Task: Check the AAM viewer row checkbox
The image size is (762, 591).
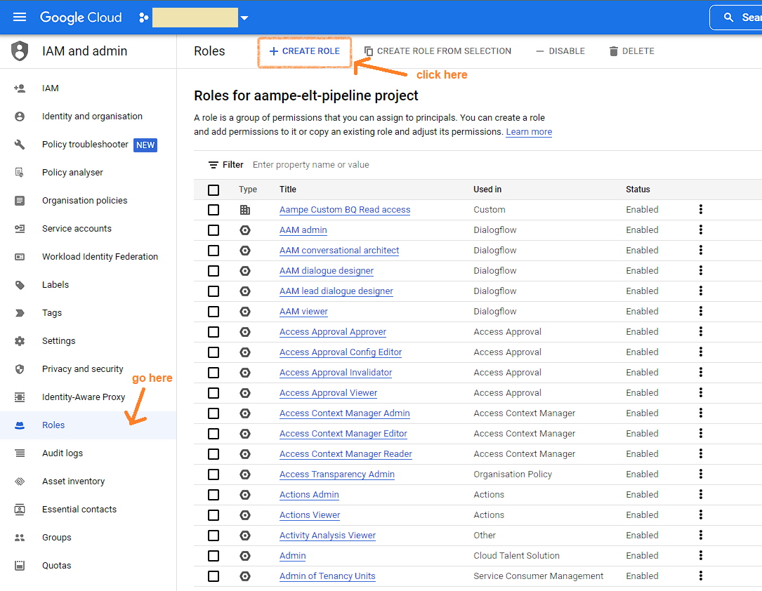Action: pyautogui.click(x=214, y=312)
